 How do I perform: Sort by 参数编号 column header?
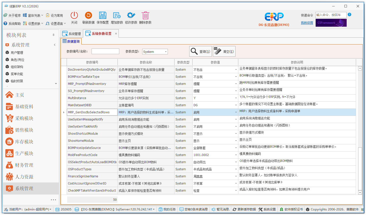point(92,62)
